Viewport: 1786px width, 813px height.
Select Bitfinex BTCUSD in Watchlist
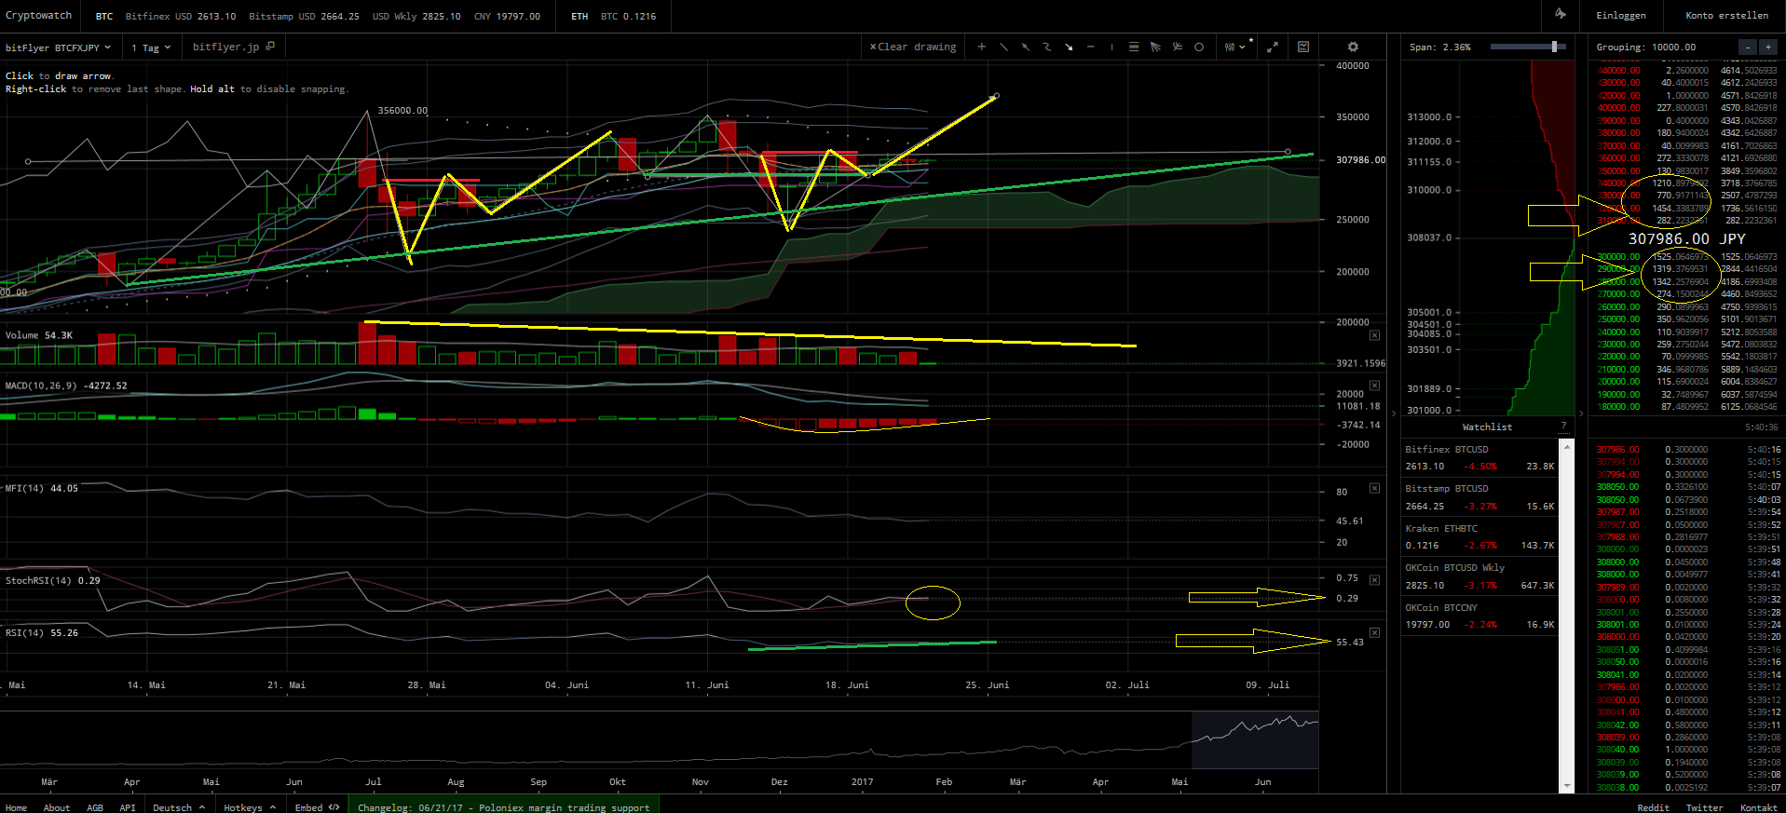coord(1480,457)
